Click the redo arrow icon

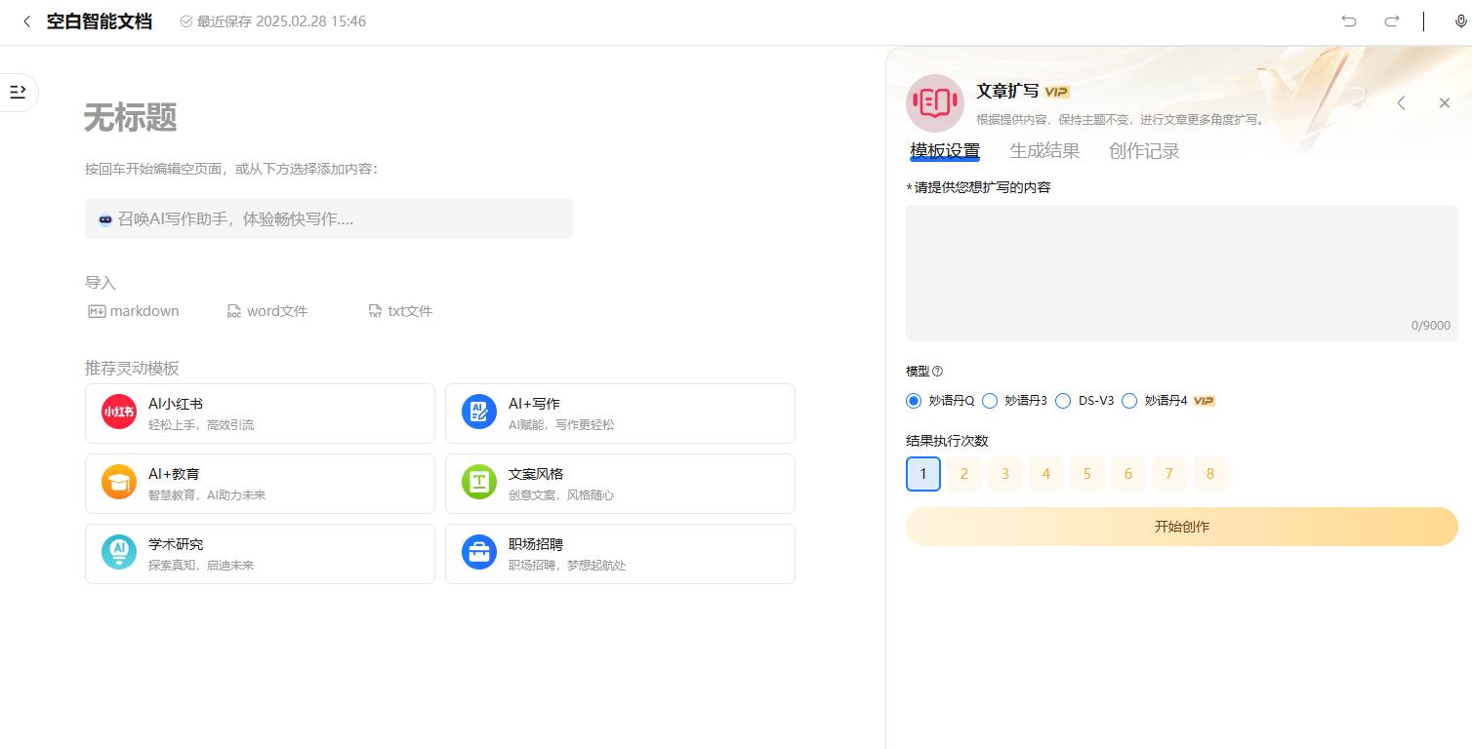click(1392, 21)
